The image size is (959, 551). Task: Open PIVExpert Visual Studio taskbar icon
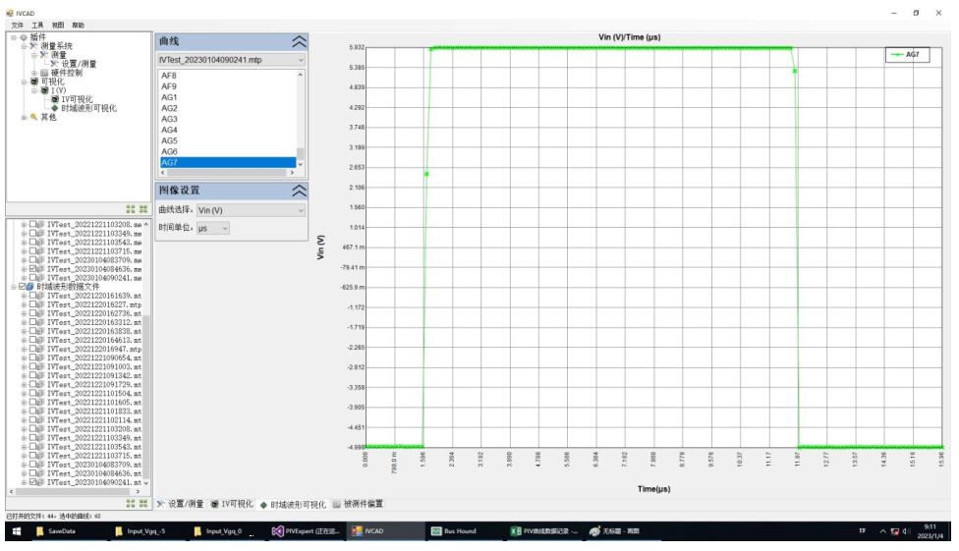278,531
